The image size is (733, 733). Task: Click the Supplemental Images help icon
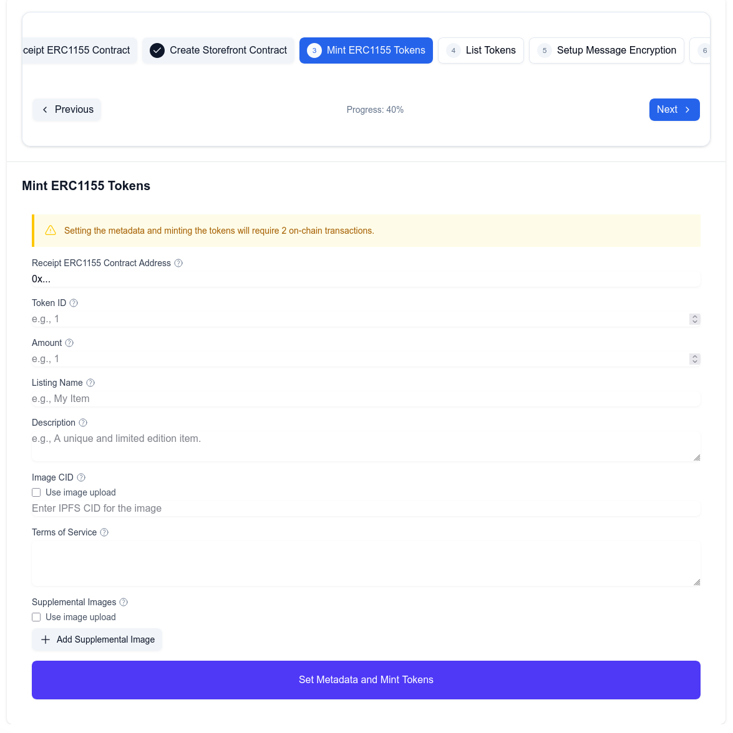click(x=123, y=602)
